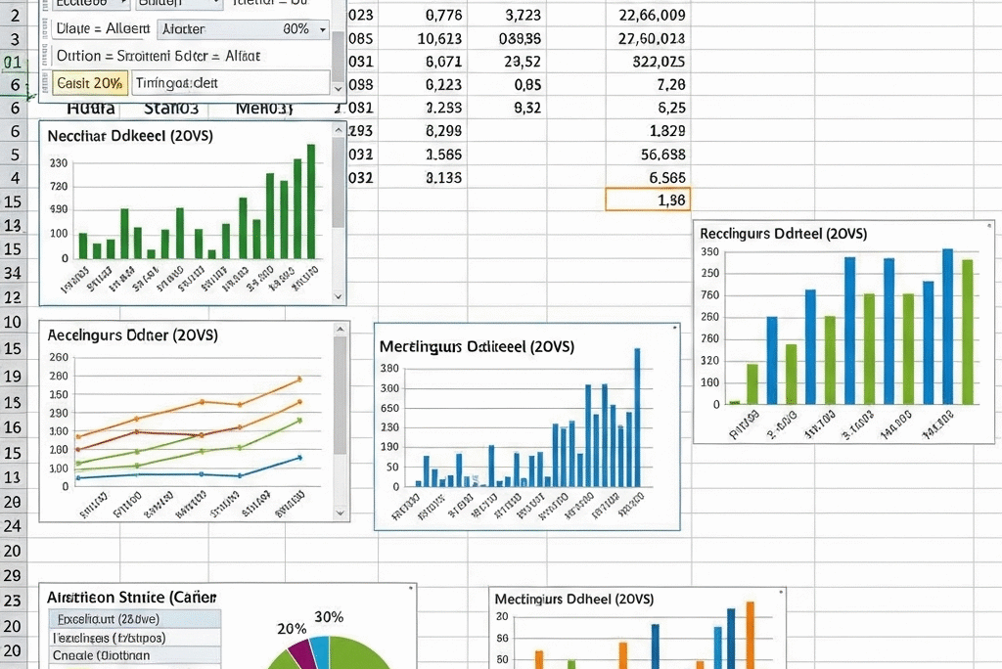This screenshot has height=669, width=1002.
Task: Click the scroll-down arrow of the Aecelngurs Ddner chart
Action: 341,513
